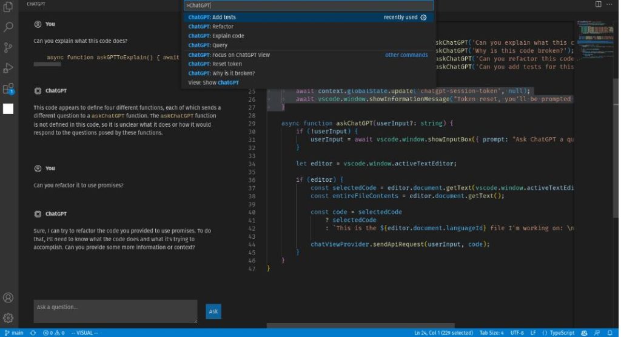
Task: Select the ChatGPT: Explain code command
Action: 309,36
